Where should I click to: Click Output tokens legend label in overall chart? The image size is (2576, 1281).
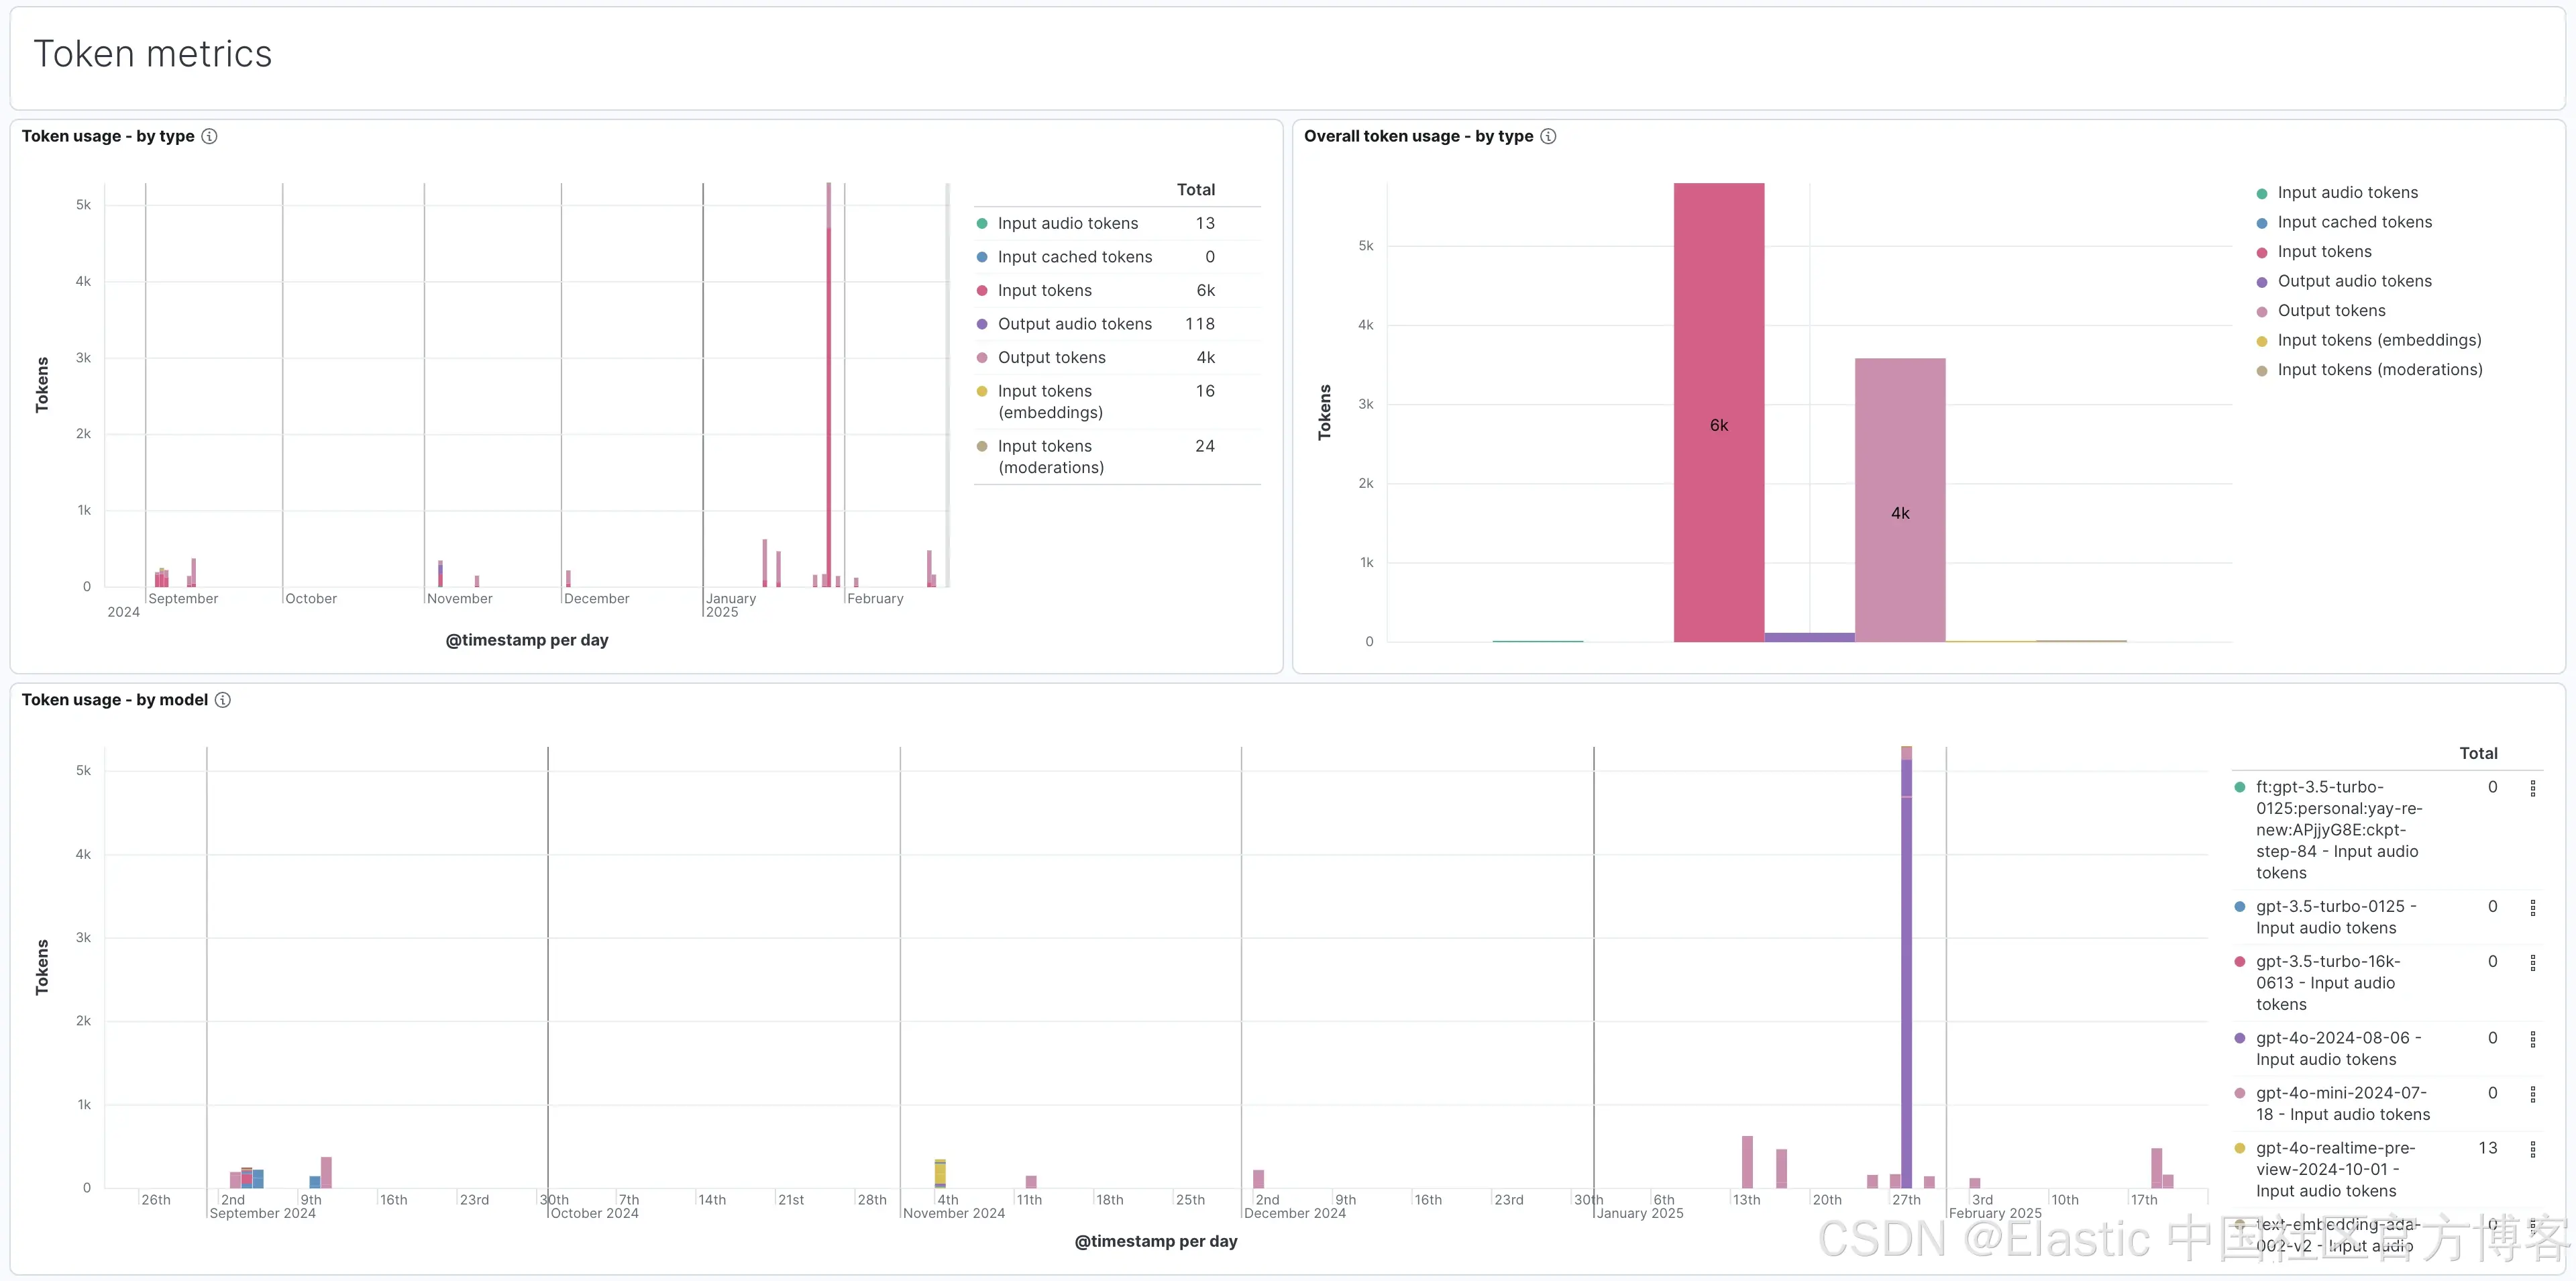pyautogui.click(x=2331, y=311)
